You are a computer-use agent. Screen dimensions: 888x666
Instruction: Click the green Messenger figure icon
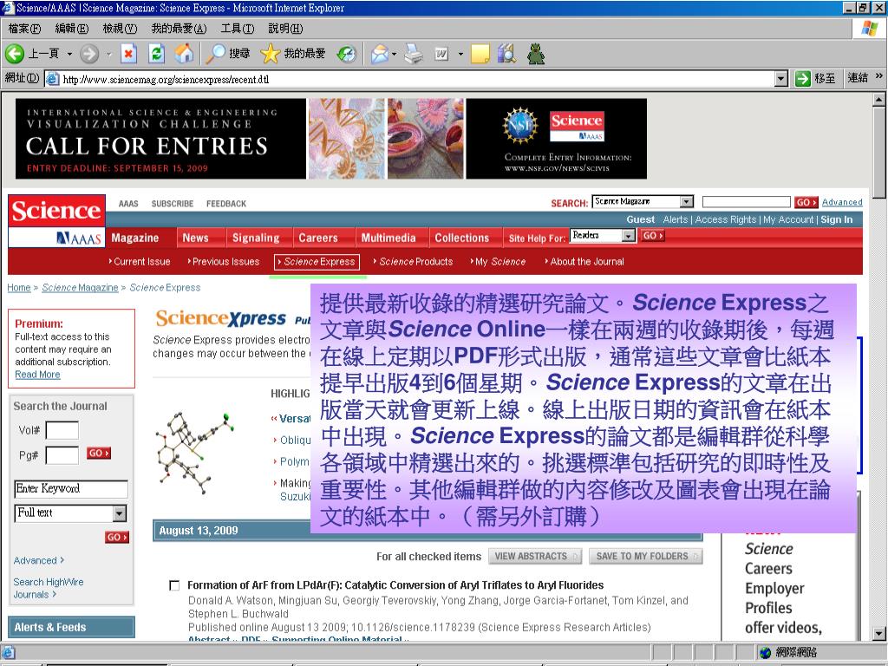(x=536, y=54)
